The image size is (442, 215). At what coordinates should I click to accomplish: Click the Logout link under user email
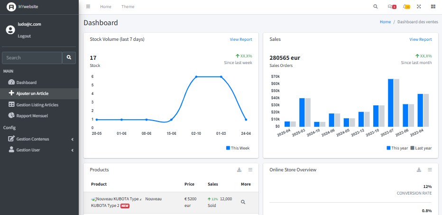coord(24,36)
